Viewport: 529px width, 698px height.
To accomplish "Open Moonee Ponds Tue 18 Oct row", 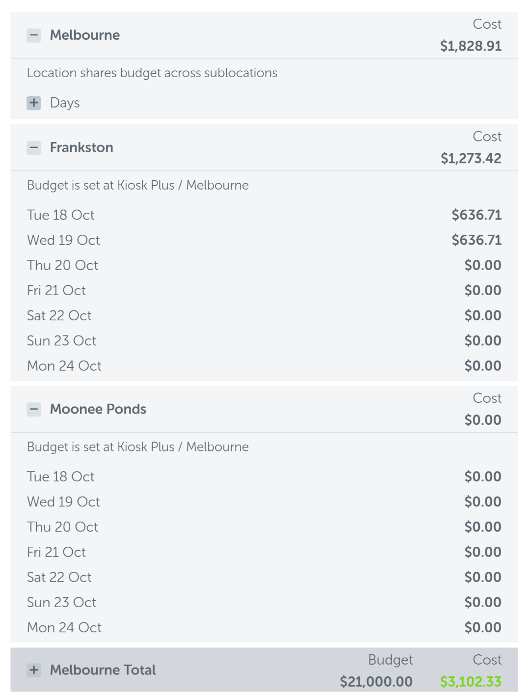I will (x=264, y=476).
